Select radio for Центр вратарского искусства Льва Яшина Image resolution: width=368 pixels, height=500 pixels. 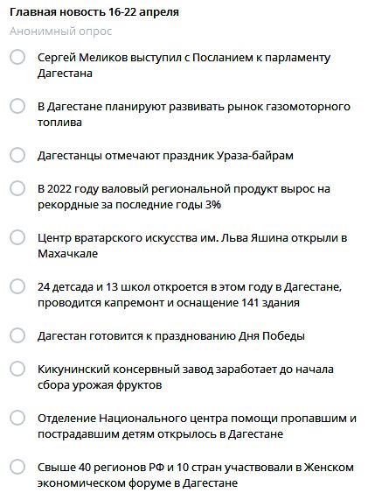17,237
